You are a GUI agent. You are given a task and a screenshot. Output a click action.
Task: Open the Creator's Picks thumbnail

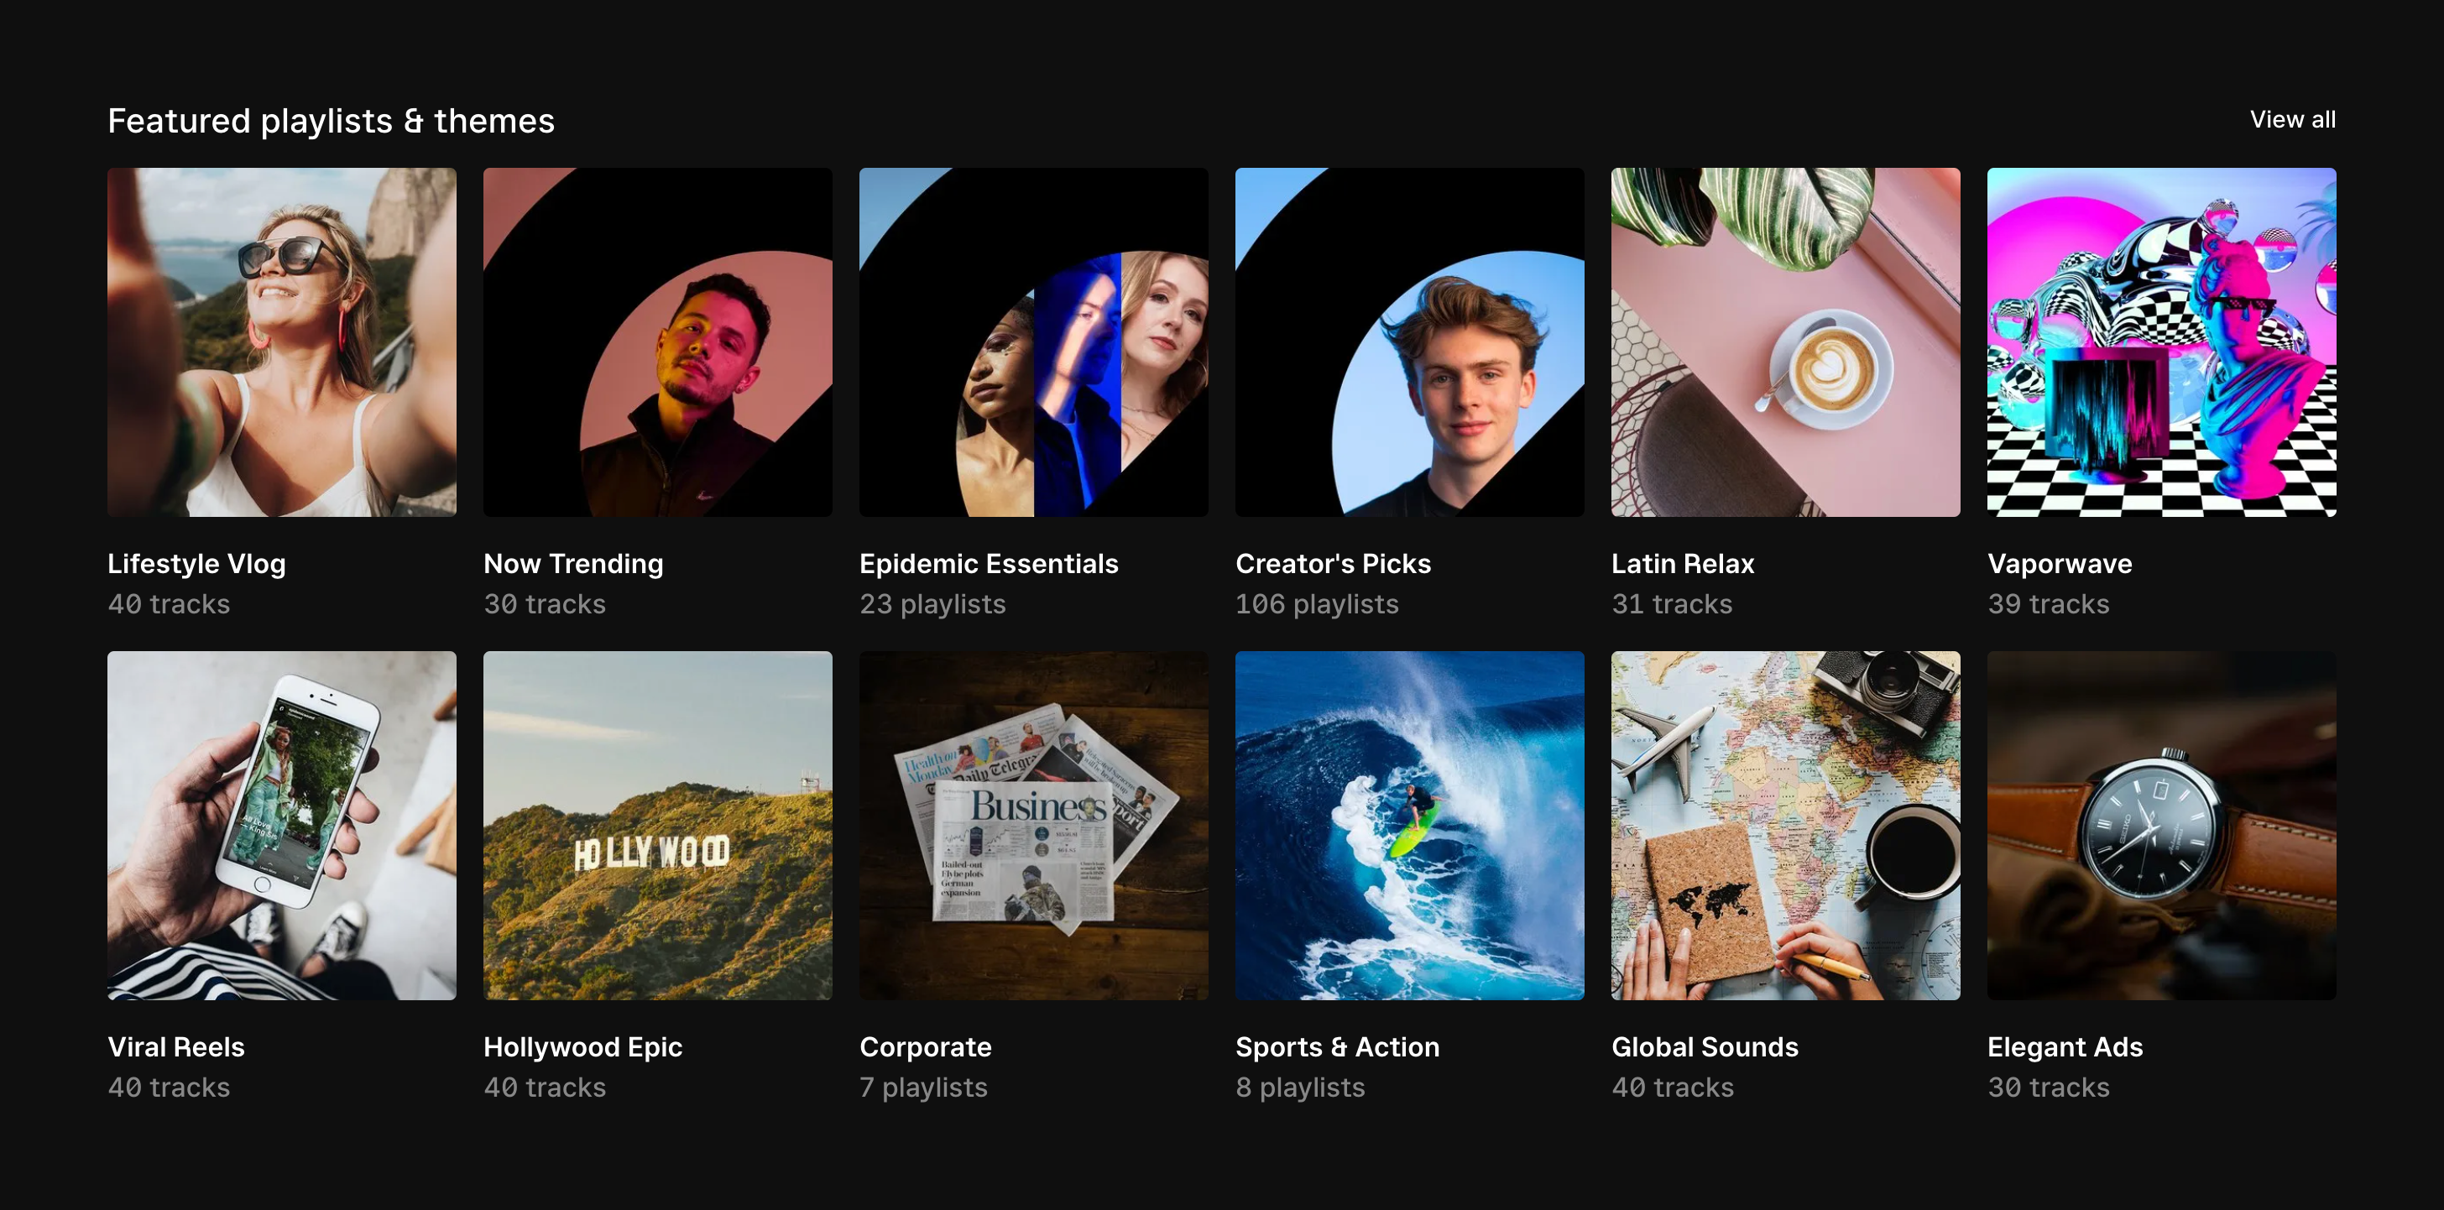[1409, 342]
